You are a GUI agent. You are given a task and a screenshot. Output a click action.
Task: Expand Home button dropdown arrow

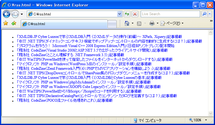pyautogui.click(x=132, y=23)
